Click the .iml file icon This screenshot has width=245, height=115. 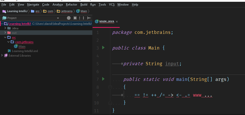[x=9, y=51]
